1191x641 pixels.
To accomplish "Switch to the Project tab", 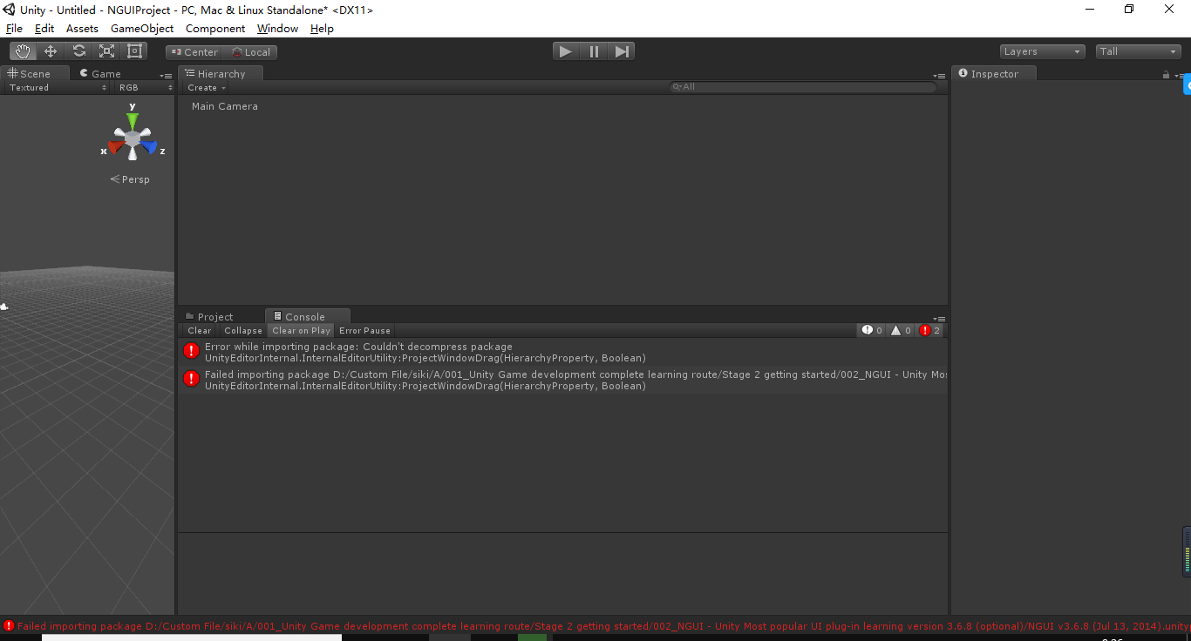I will click(x=209, y=317).
